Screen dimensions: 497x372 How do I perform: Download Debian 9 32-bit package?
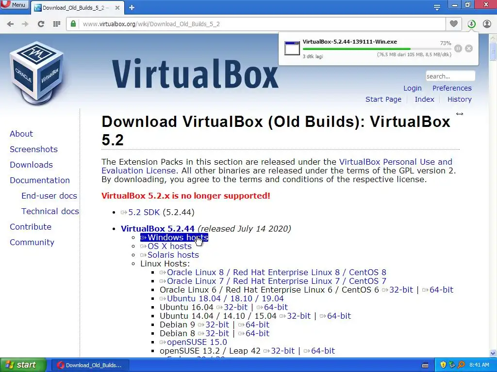214,325
